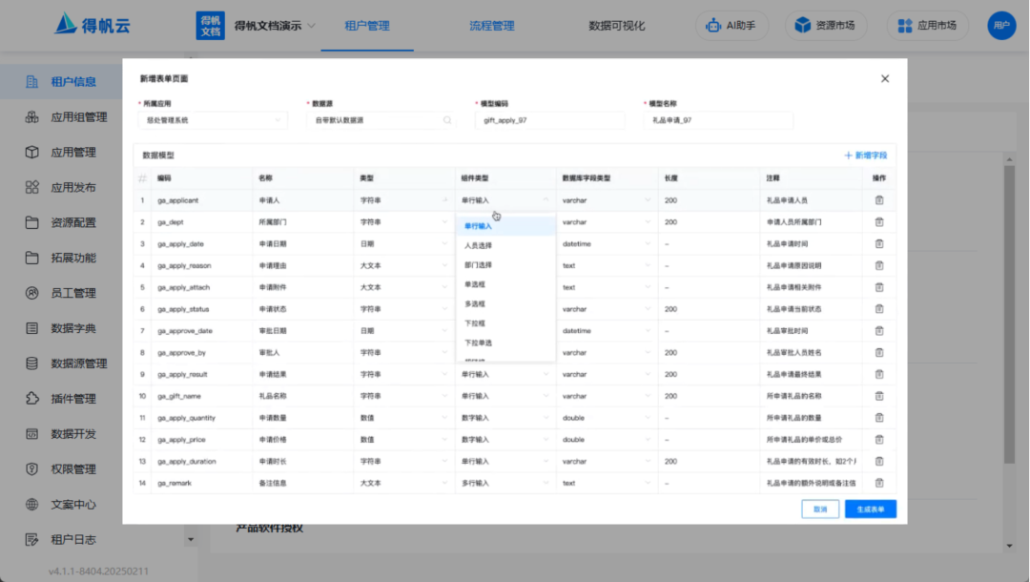1030x582 pixels.
Task: Open the 所属应用 dropdown
Action: 213,120
